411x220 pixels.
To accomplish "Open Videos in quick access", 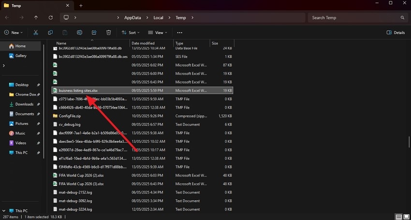I will pos(21,143).
